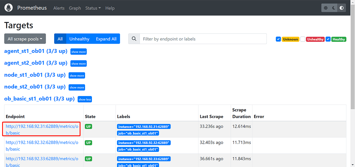The width and height of the screenshot is (355, 167).
Task: Open the Help nav item
Action: [110, 8]
